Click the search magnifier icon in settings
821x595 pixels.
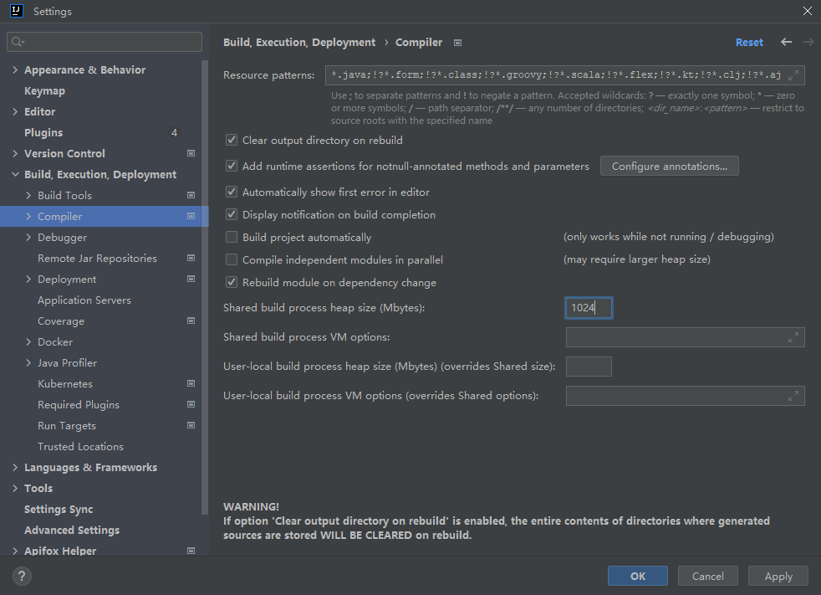pyautogui.click(x=18, y=42)
